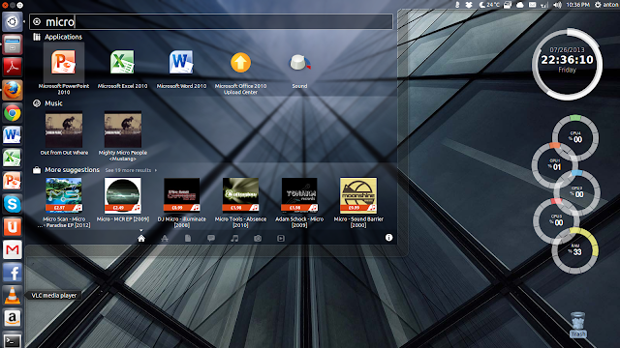Click the Dash search field containing micro

pyautogui.click(x=211, y=21)
